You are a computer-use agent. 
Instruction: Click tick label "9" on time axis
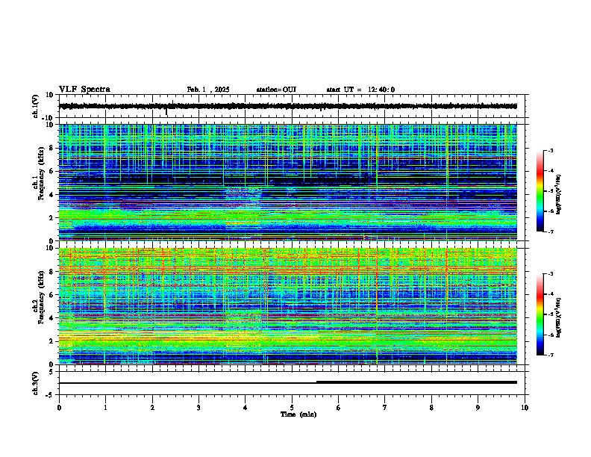(x=478, y=408)
